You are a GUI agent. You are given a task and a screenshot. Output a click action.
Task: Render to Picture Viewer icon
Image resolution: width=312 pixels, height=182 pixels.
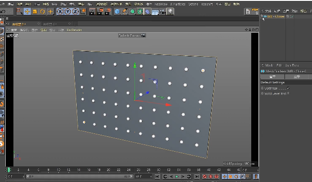(100, 12)
